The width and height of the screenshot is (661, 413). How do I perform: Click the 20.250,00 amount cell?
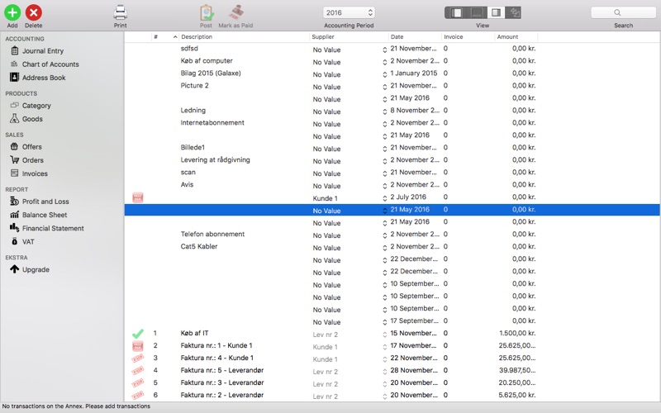click(x=517, y=382)
